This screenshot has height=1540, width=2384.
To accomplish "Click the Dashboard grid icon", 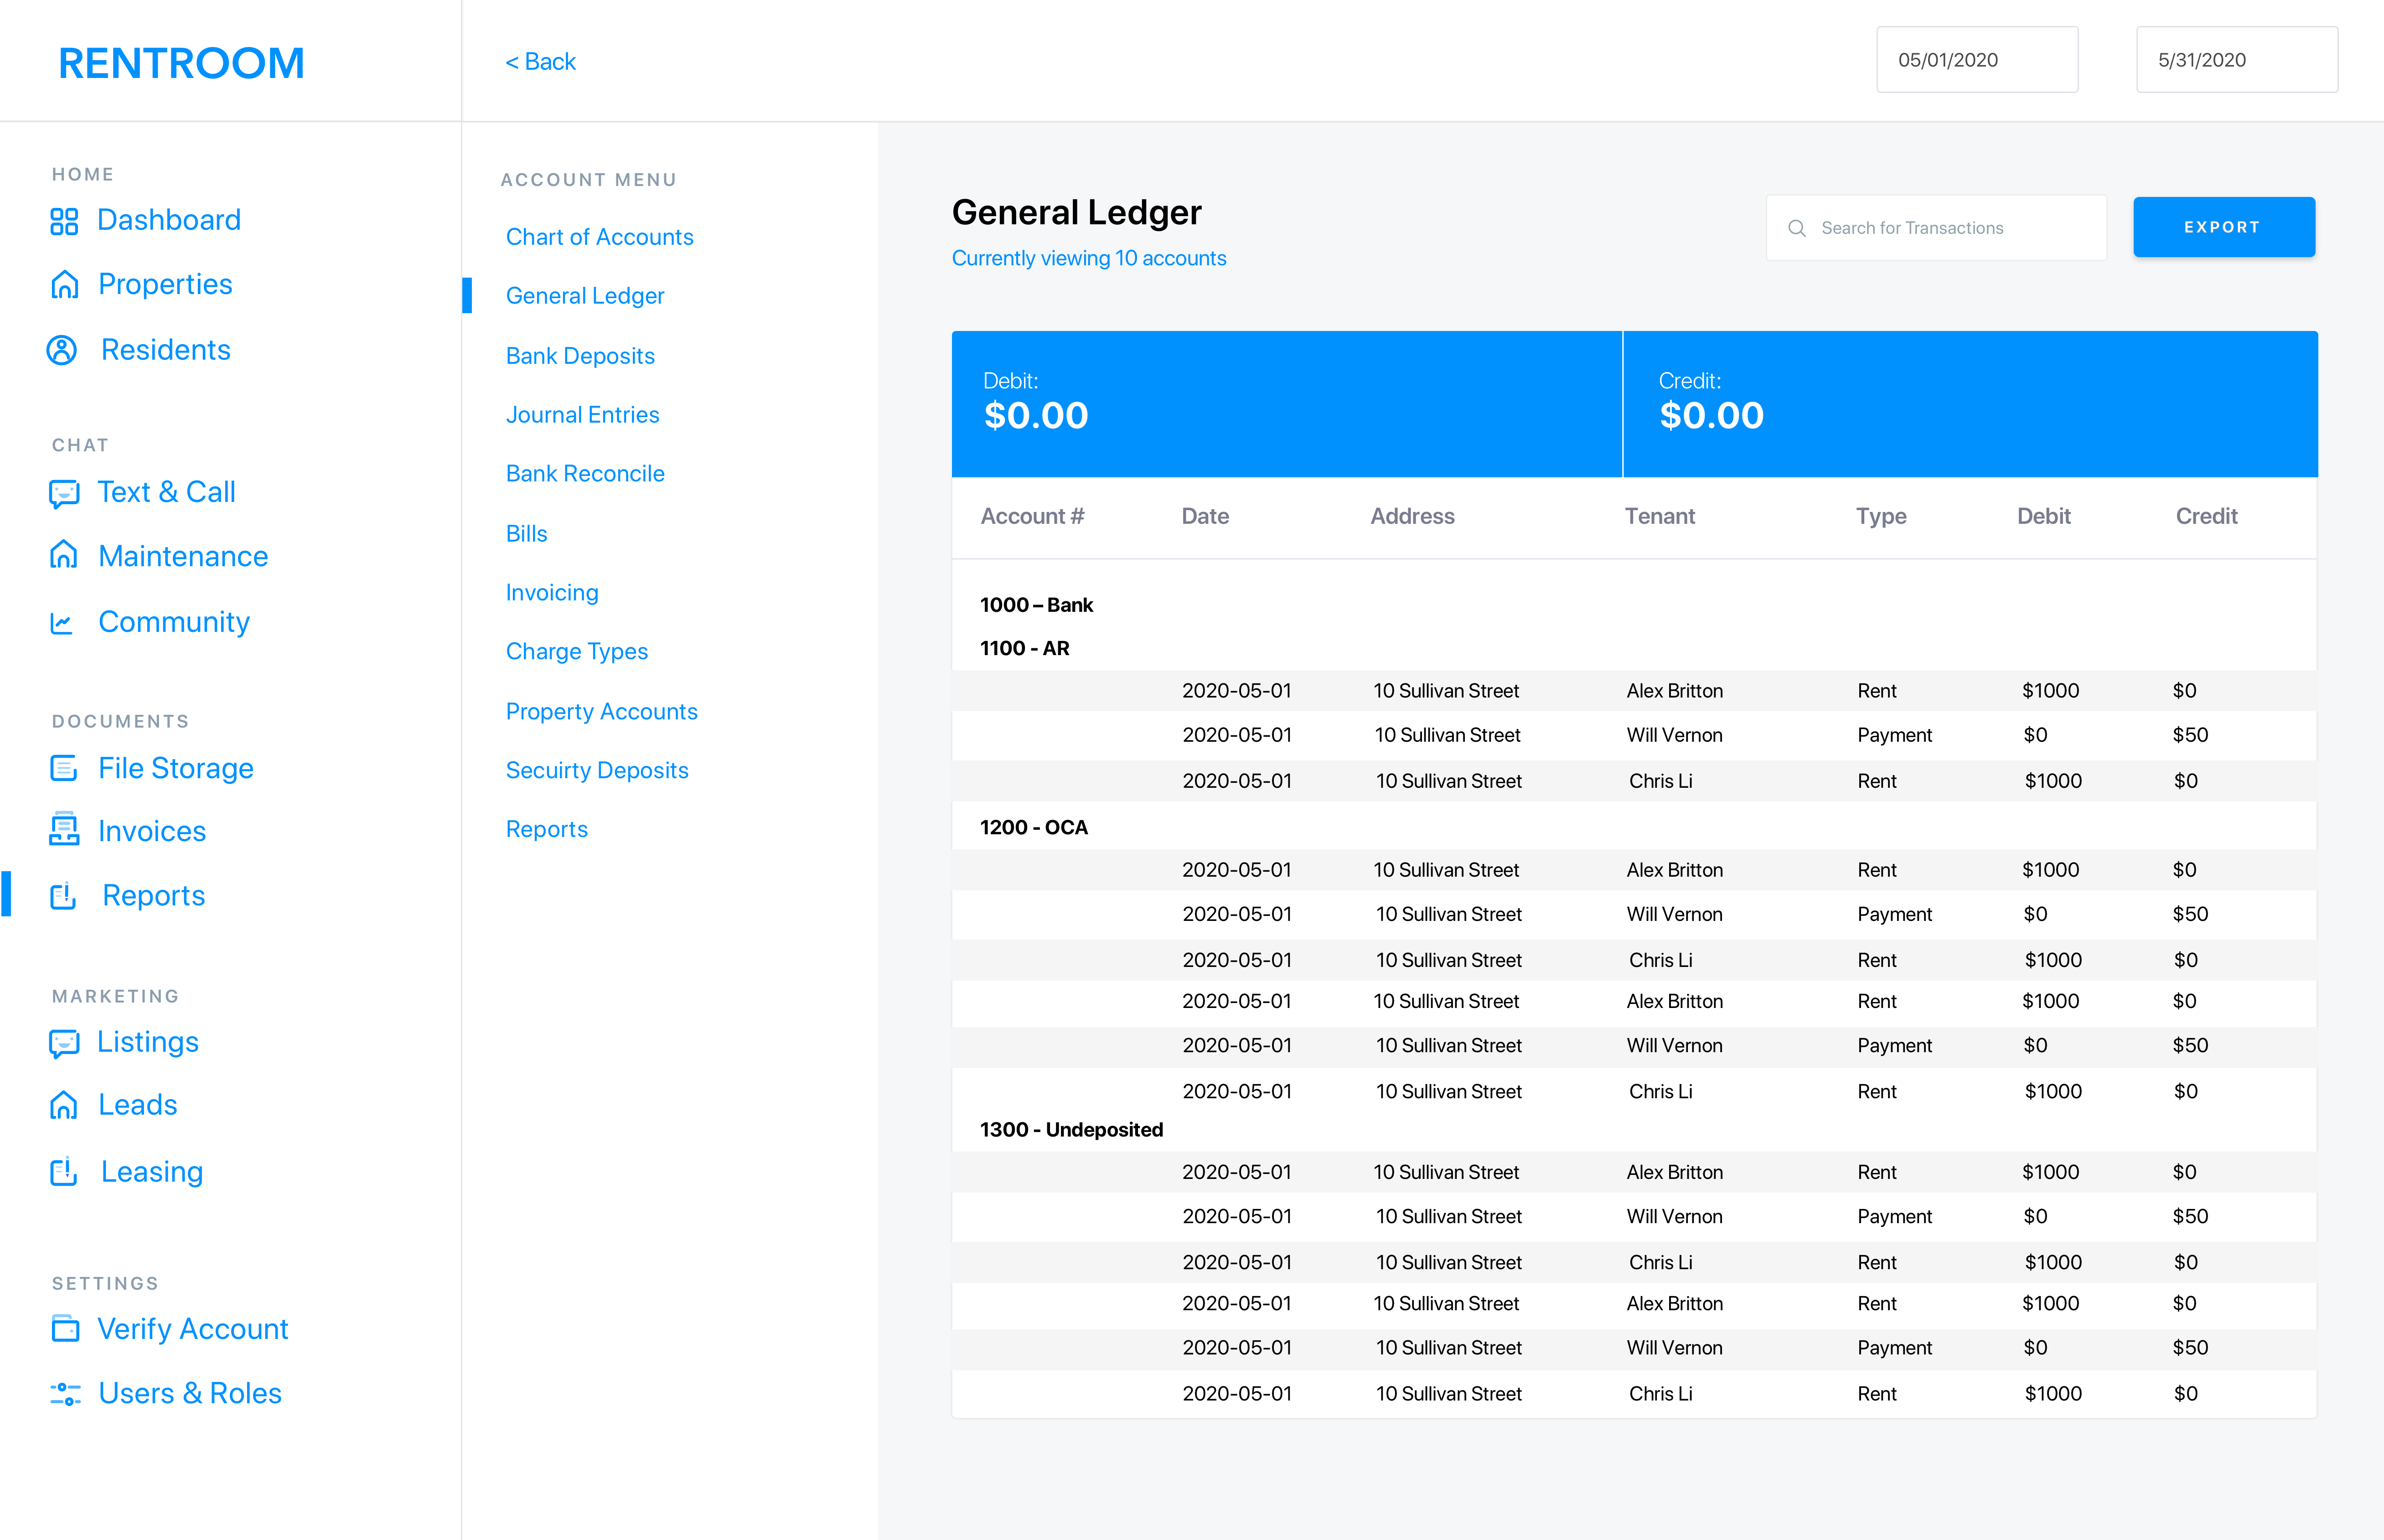I will (x=64, y=221).
